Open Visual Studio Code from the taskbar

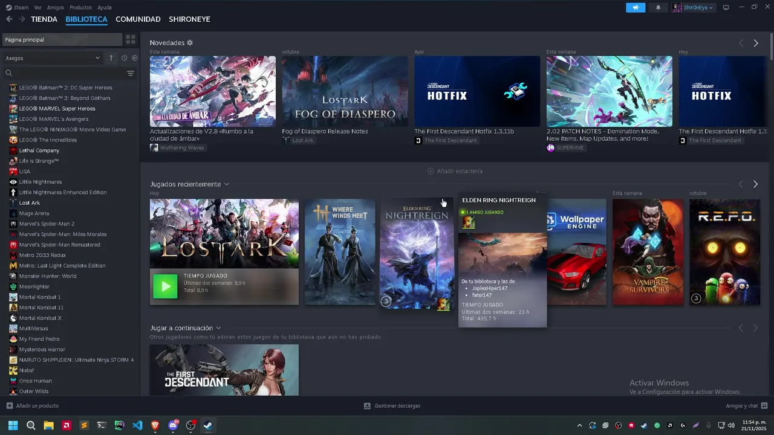[x=137, y=425]
